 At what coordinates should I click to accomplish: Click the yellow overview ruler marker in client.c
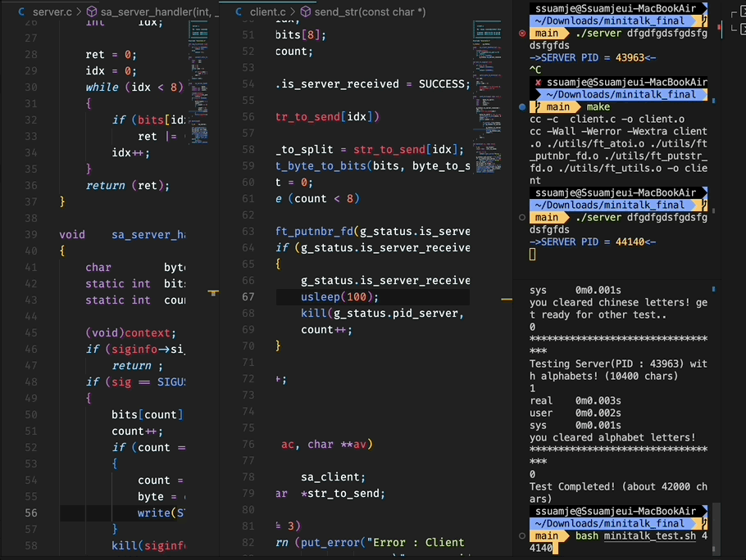click(507, 299)
